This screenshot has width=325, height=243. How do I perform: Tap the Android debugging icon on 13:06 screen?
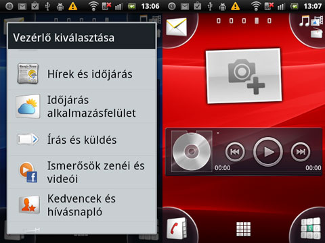pyautogui.click(x=60, y=7)
